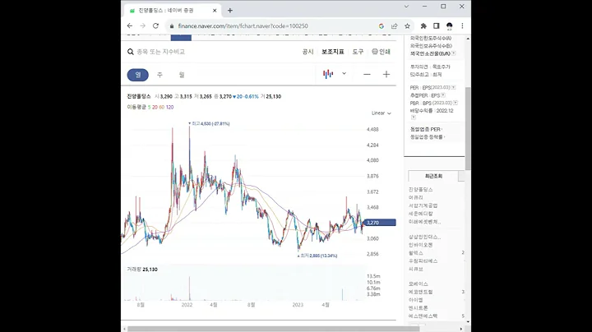Image resolution: width=592 pixels, height=332 pixels.
Task: Open 서암기계공업 in recent list
Action: click(x=423, y=205)
